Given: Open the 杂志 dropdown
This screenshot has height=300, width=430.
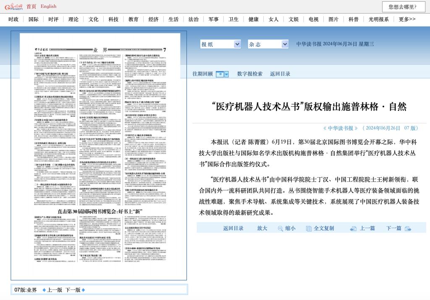Looking at the screenshot, I should (x=268, y=44).
